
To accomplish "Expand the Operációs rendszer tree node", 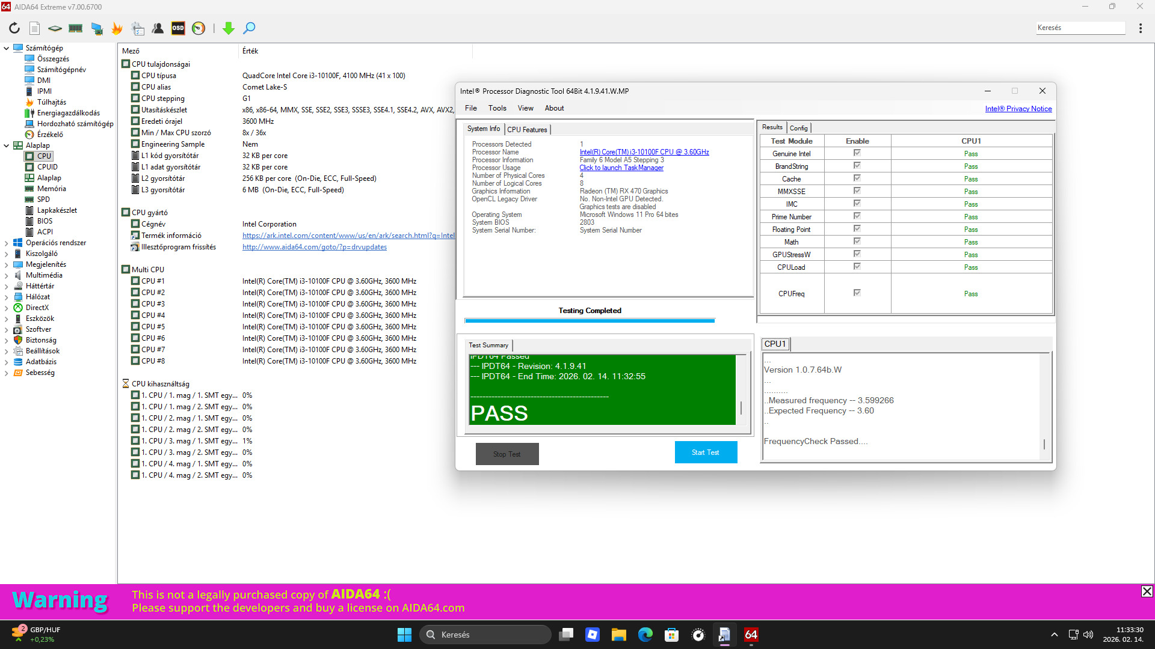I will (x=7, y=243).
